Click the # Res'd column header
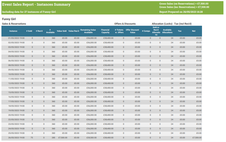The height and width of the screenshot is (142, 226). click(39, 31)
